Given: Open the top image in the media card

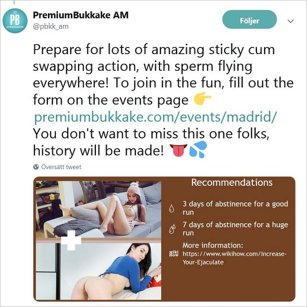Looking at the screenshot, I should pos(99,209).
